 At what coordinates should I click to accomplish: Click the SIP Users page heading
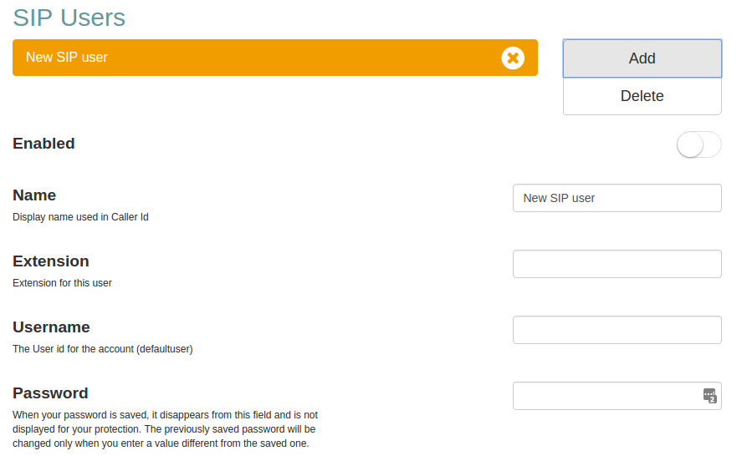click(69, 17)
